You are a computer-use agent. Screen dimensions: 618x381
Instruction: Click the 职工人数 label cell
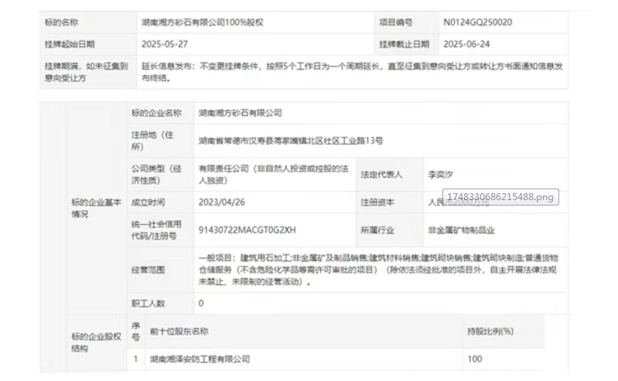[x=149, y=304]
